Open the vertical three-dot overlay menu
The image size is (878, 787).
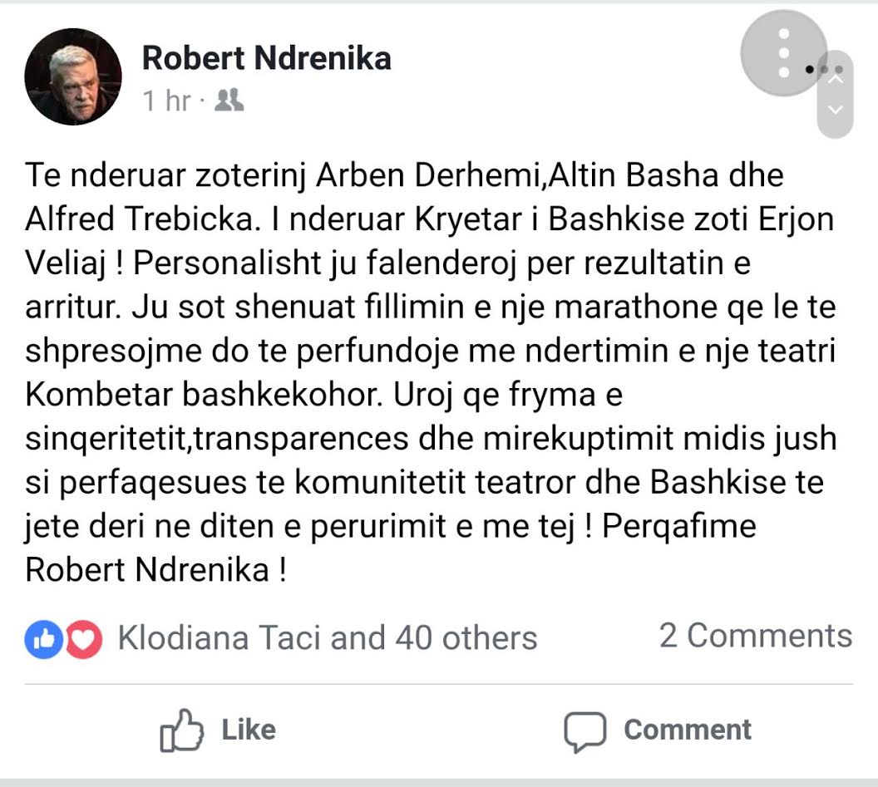click(783, 54)
